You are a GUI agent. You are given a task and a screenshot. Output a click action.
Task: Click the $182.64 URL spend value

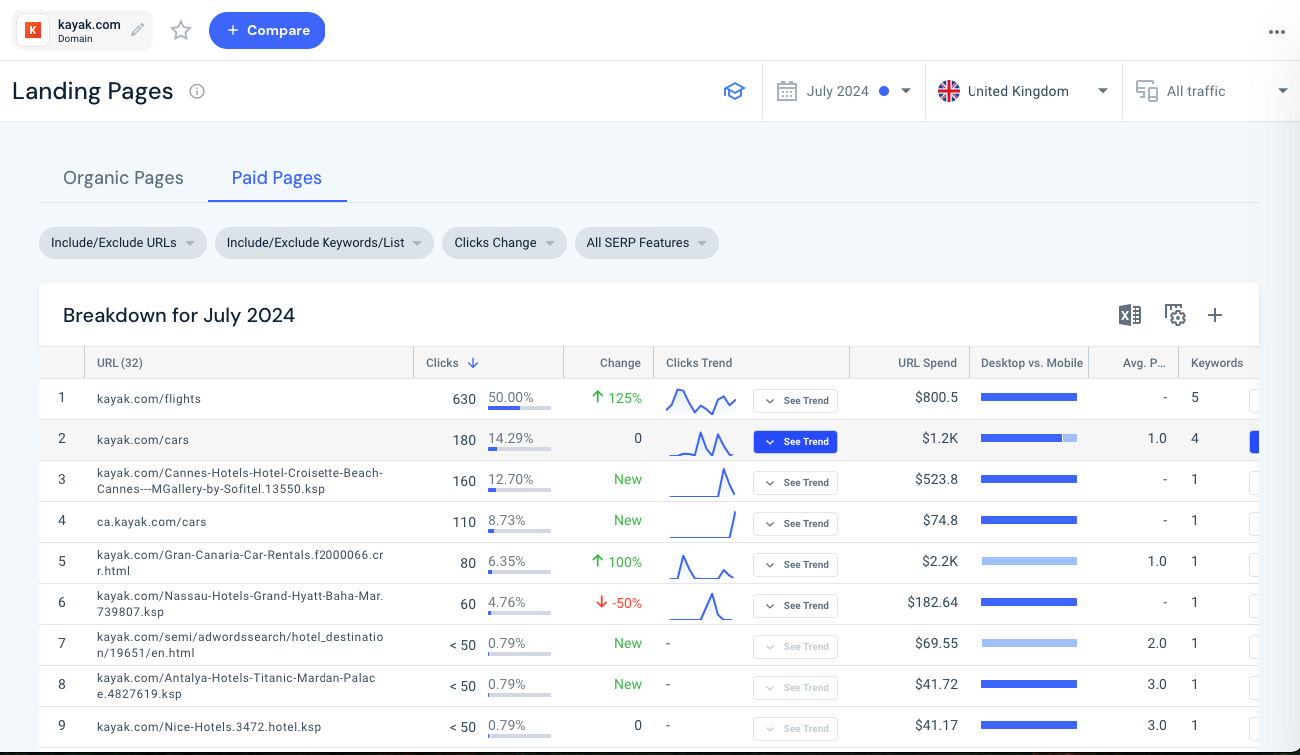pyautogui.click(x=933, y=603)
